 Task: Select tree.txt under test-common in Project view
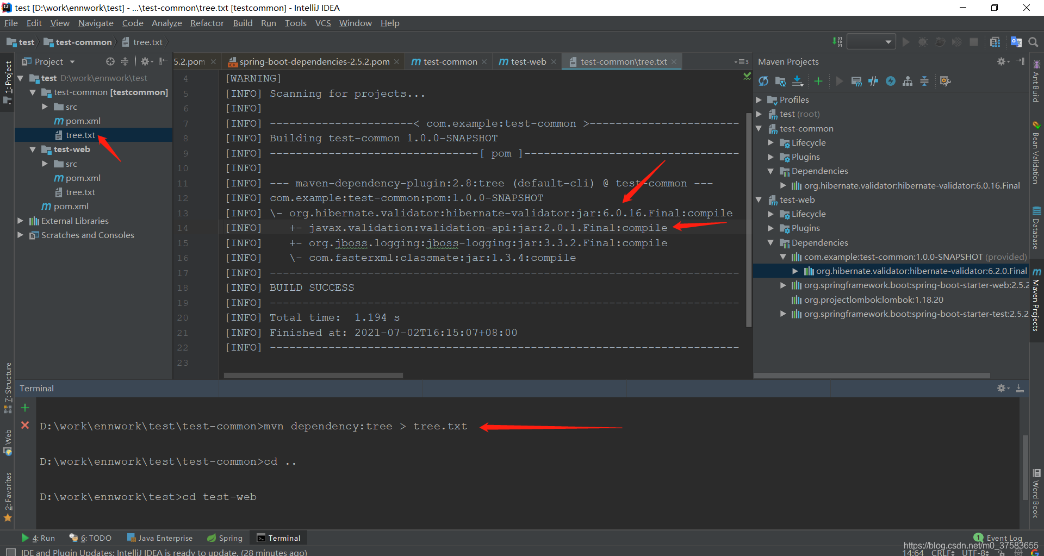pyautogui.click(x=80, y=135)
